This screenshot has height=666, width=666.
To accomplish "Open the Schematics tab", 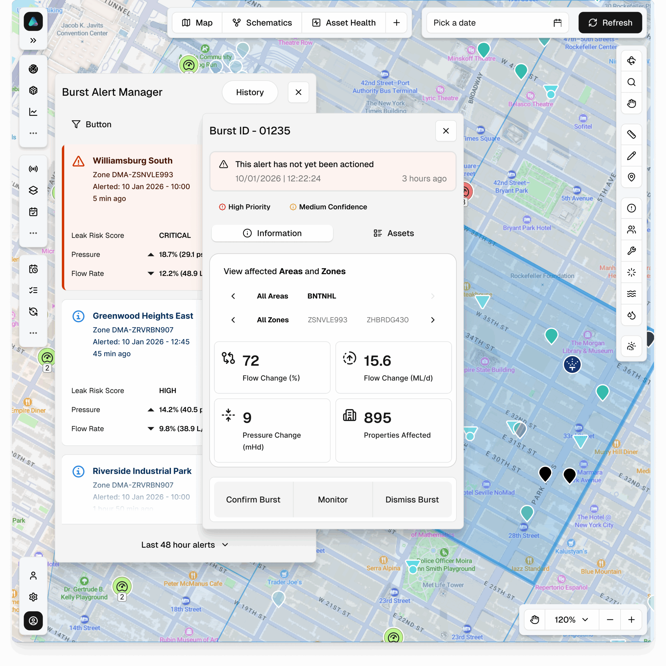I will 262,23.
